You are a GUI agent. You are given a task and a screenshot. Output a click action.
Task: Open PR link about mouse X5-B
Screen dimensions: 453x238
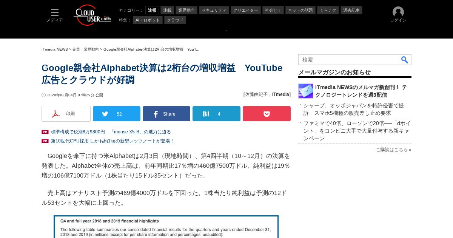111,132
